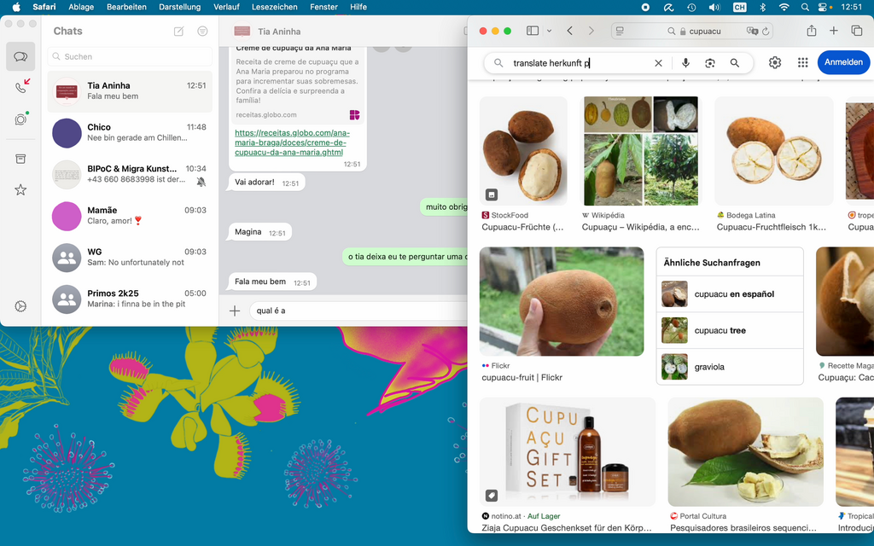Click the Anmelden sign-in button
Image resolution: width=874 pixels, height=546 pixels.
pyautogui.click(x=843, y=62)
